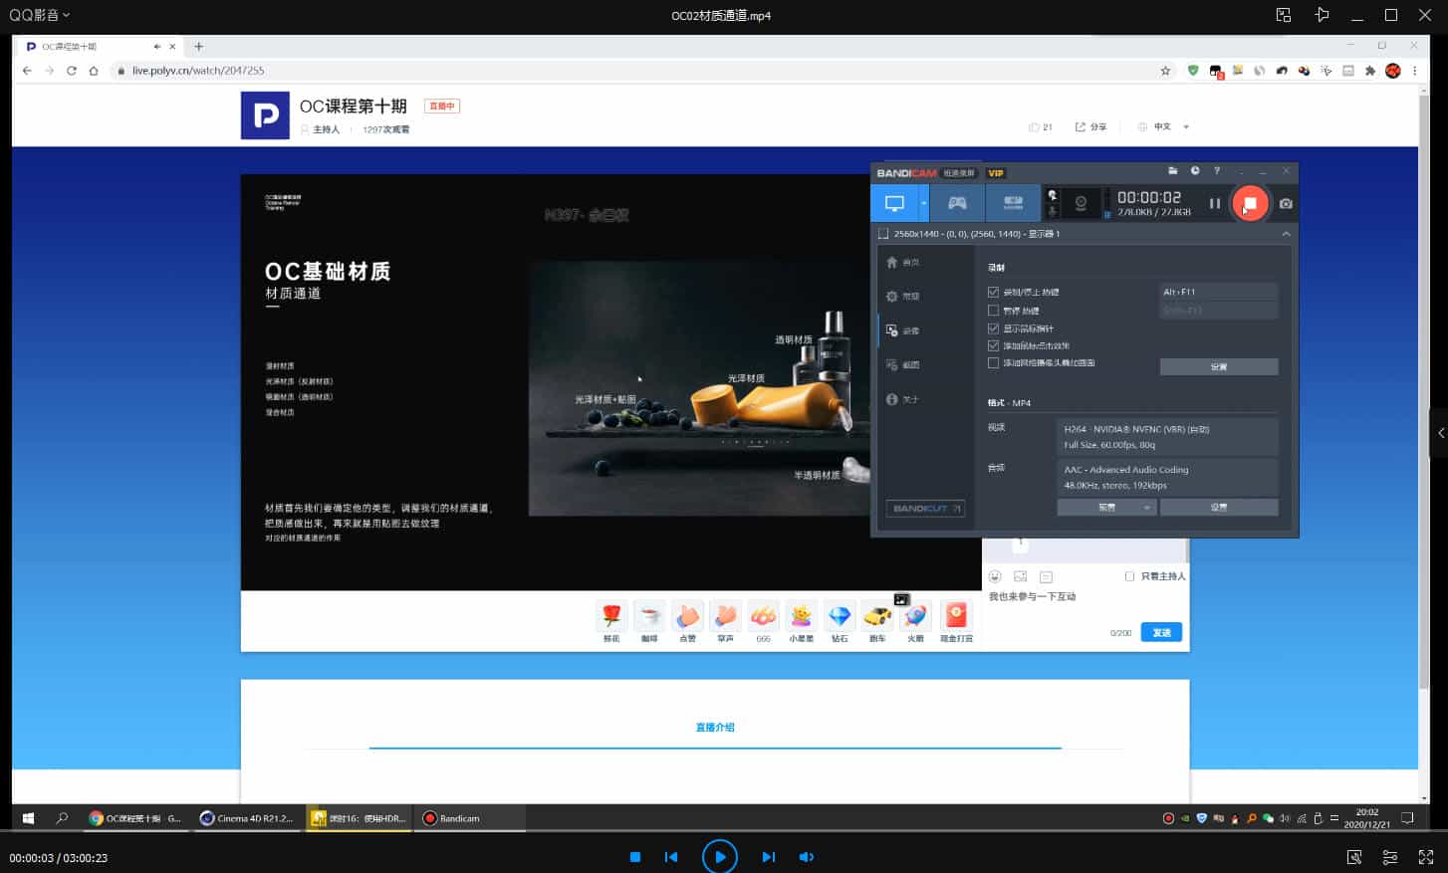Pin the QQ影音 window on top

click(x=1322, y=15)
